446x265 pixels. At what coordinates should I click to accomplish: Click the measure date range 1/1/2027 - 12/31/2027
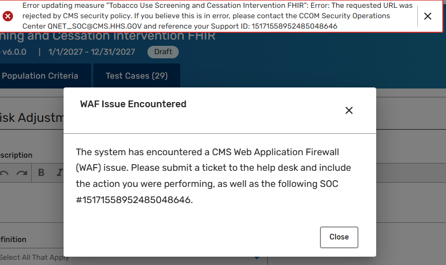[x=91, y=52]
